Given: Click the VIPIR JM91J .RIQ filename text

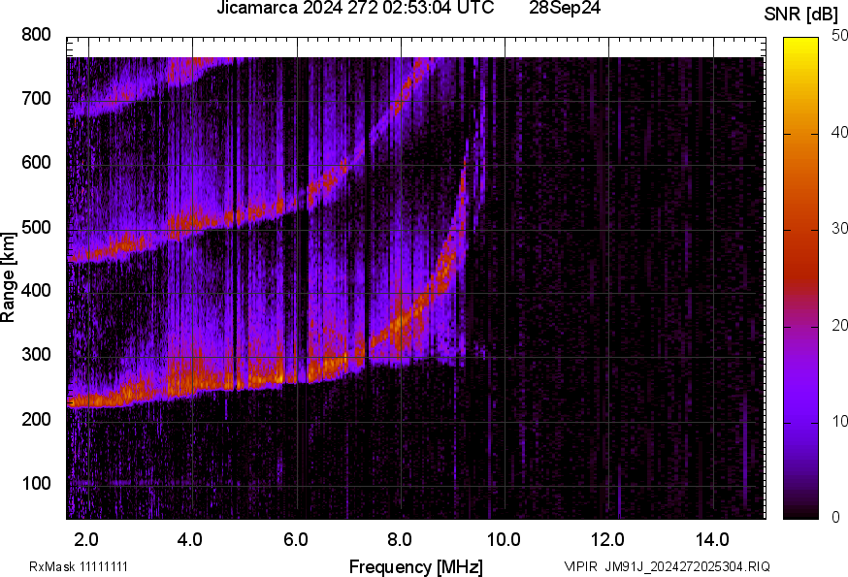Looking at the screenshot, I should tap(667, 566).
